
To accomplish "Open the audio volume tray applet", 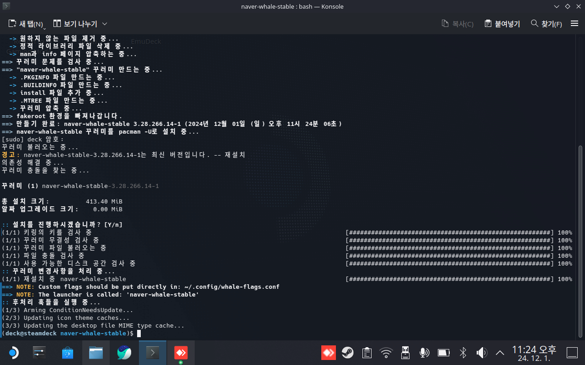I will click(x=482, y=353).
